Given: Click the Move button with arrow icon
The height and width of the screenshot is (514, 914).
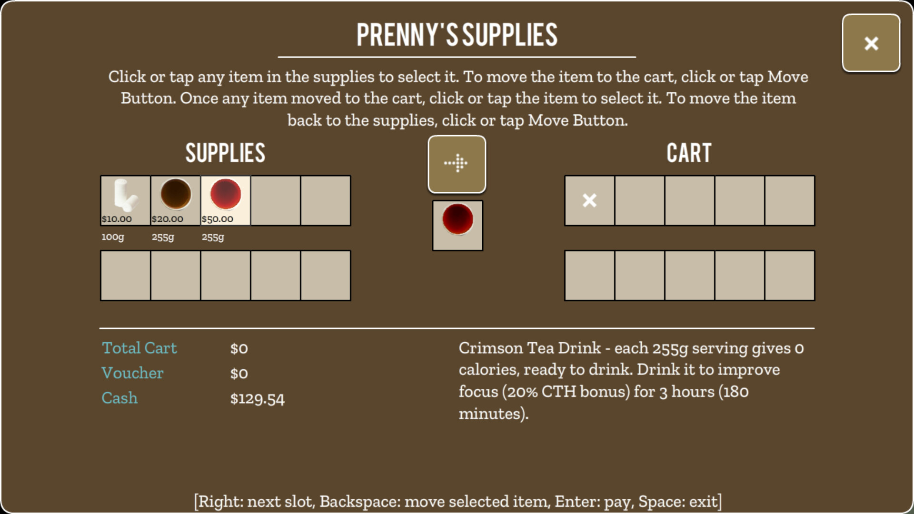Looking at the screenshot, I should tap(457, 164).
